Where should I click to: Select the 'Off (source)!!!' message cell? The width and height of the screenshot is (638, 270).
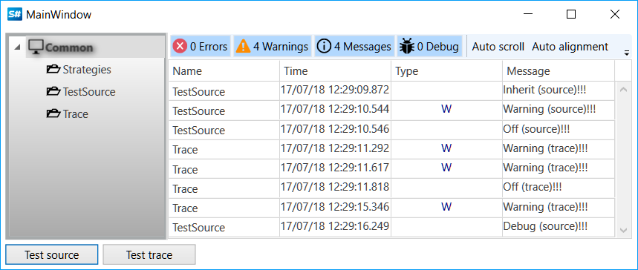click(x=559, y=129)
